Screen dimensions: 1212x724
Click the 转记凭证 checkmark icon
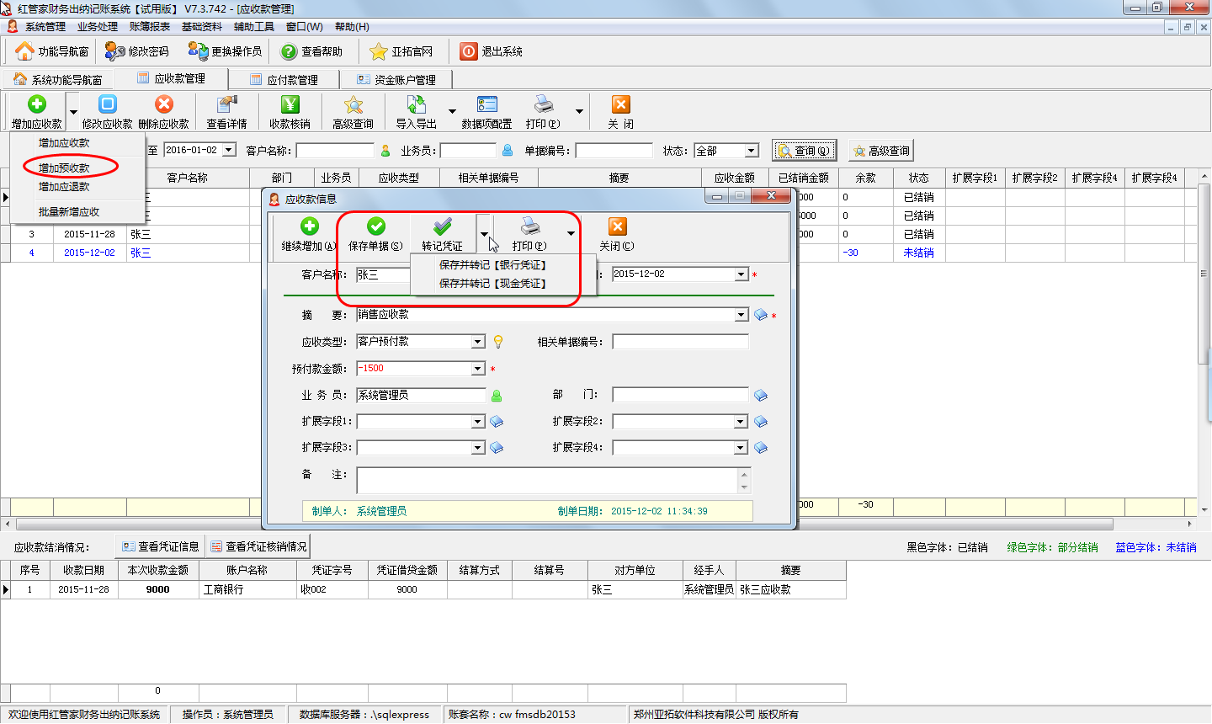click(442, 227)
